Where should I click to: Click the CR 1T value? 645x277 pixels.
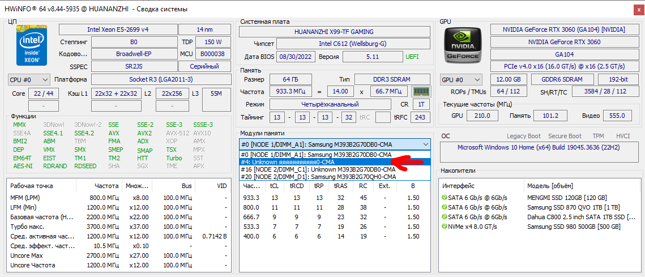click(x=422, y=104)
